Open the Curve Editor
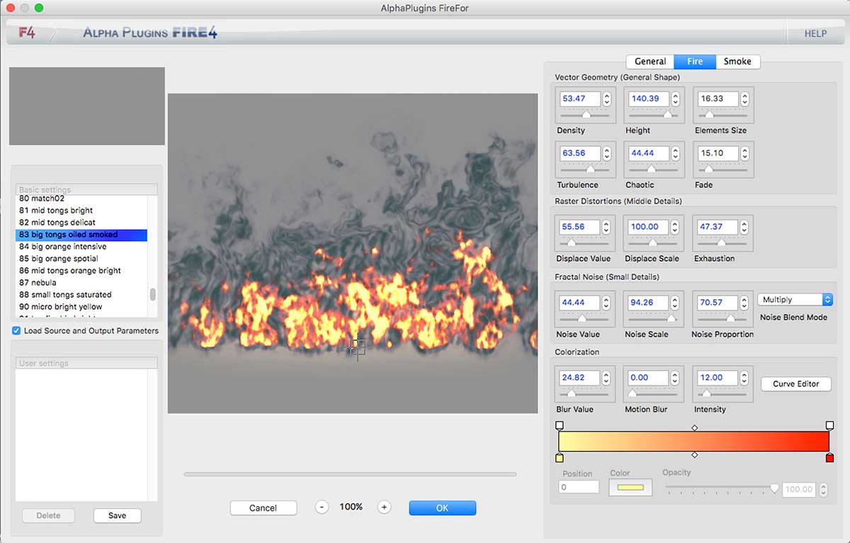 coord(795,384)
